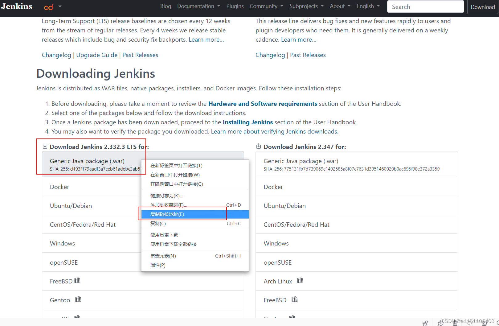Choose 审查元素(N) from context menu
Image resolution: width=499 pixels, height=326 pixels.
click(195, 256)
